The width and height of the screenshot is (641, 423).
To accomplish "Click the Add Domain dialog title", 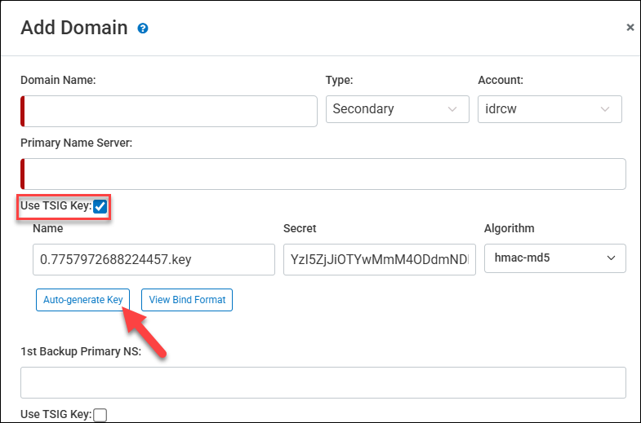I will [74, 28].
